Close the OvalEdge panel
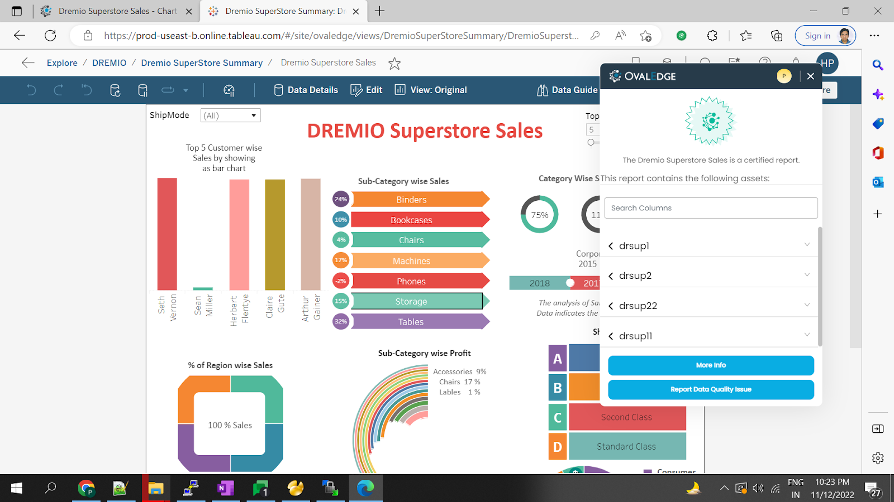 pyautogui.click(x=811, y=76)
